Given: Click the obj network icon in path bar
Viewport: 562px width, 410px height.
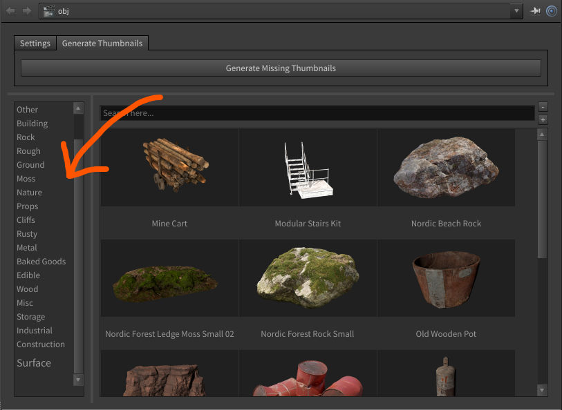Looking at the screenshot, I should point(49,11).
